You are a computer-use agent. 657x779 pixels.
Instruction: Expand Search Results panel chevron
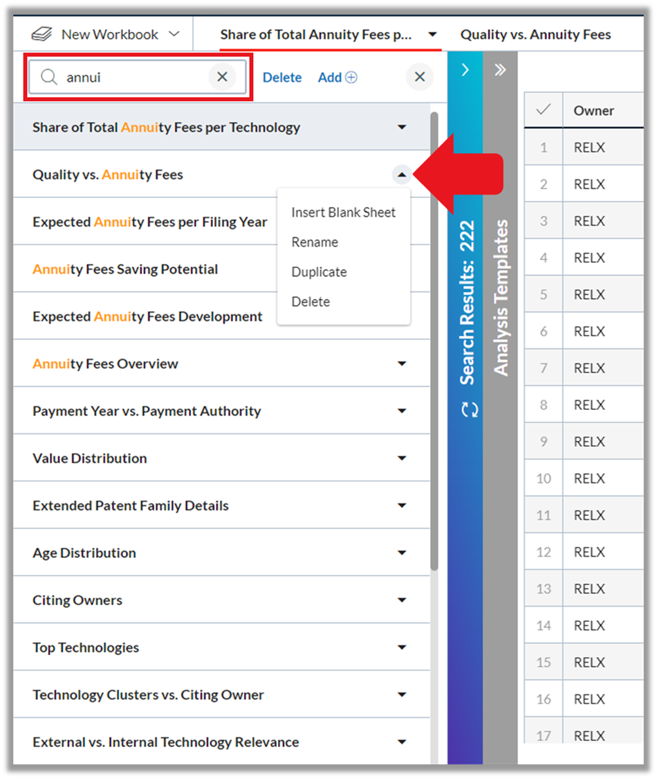point(465,69)
